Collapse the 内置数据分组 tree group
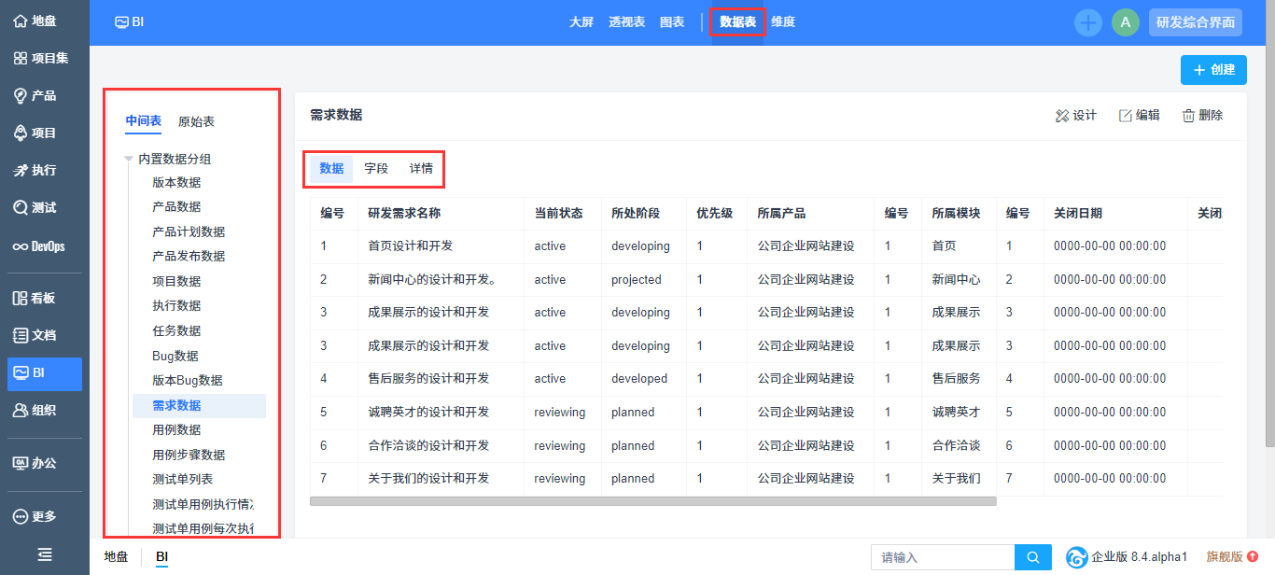This screenshot has height=575, width=1275. point(129,160)
